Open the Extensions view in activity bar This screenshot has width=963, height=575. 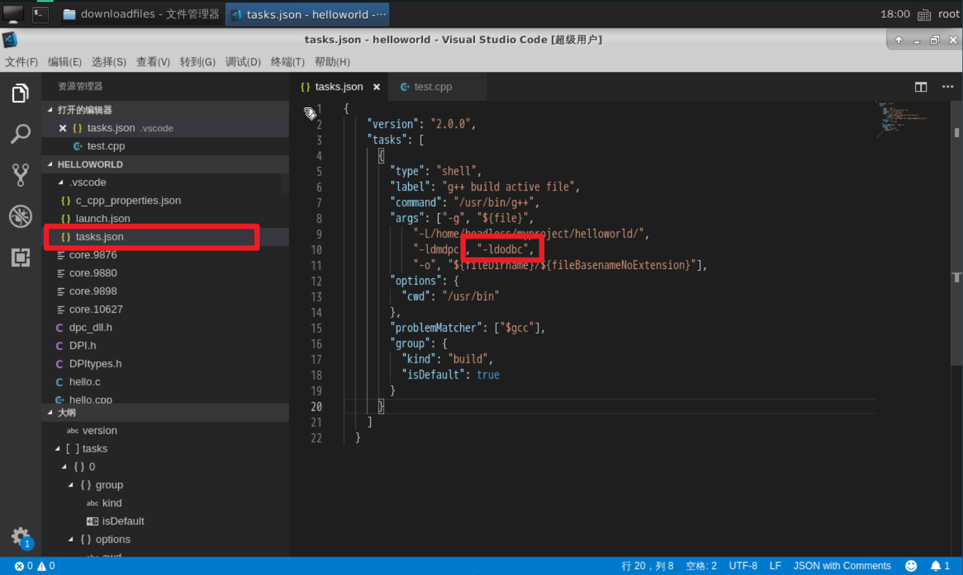pyautogui.click(x=20, y=257)
